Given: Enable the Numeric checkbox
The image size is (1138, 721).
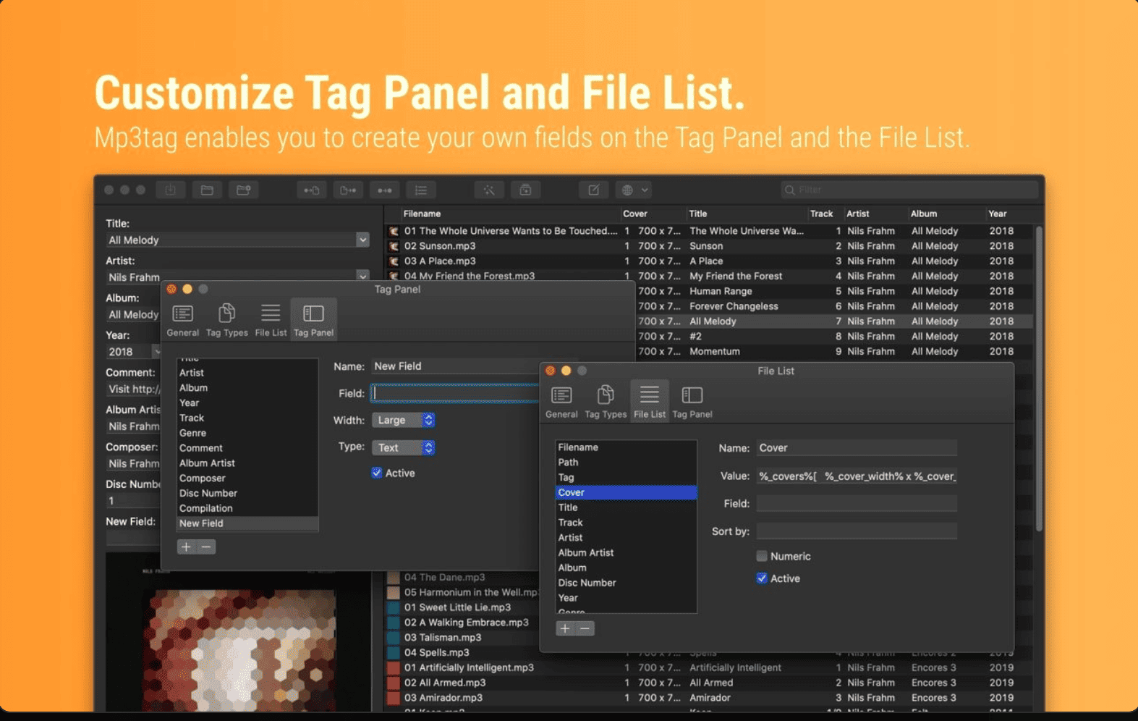Looking at the screenshot, I should coord(762,556).
